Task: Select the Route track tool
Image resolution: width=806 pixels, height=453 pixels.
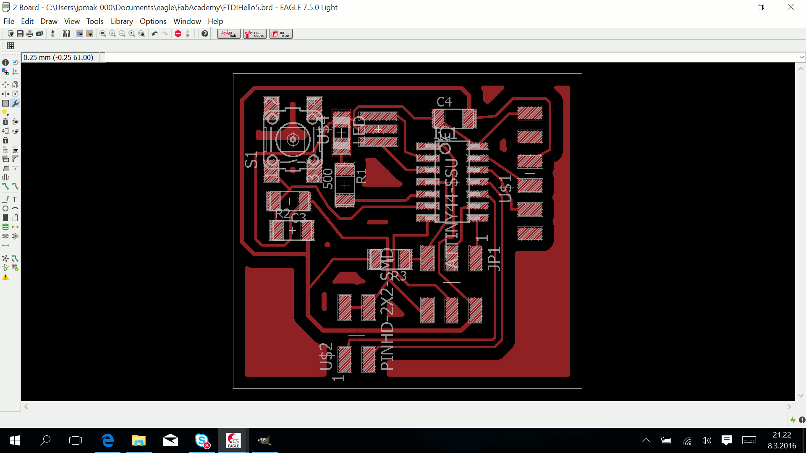Action: tap(5, 186)
